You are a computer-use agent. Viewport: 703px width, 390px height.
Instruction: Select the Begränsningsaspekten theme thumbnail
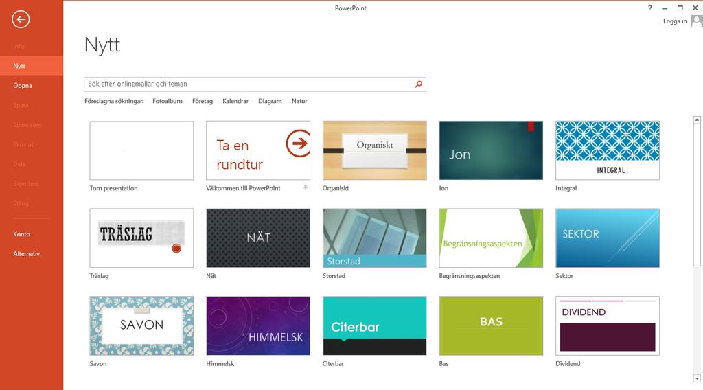pyautogui.click(x=491, y=238)
